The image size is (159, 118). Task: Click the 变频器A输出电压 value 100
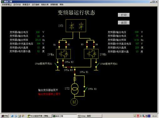pyautogui.click(x=38, y=32)
